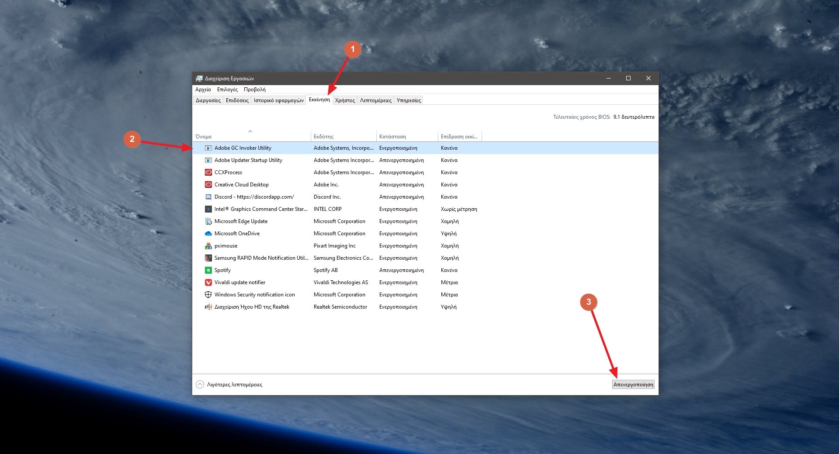Image resolution: width=839 pixels, height=454 pixels.
Task: Open the Προβολή menu
Action: tap(254, 89)
